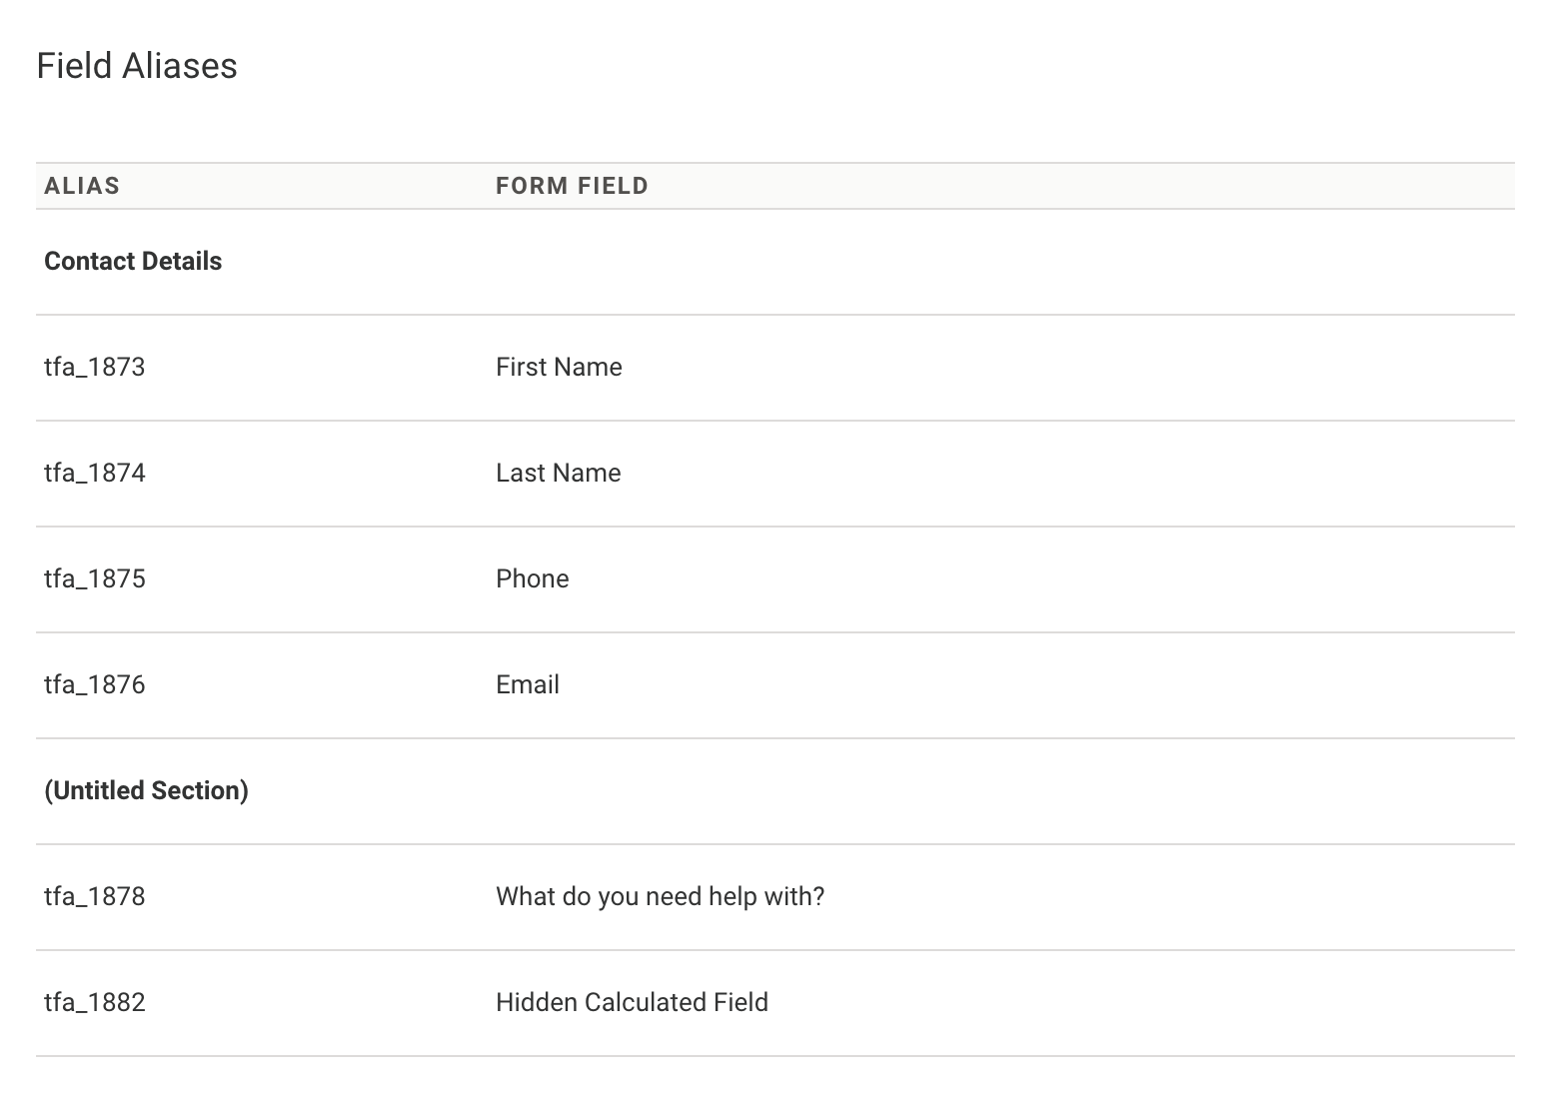Select the Last Name form field
The height and width of the screenshot is (1097, 1555).
(x=558, y=474)
